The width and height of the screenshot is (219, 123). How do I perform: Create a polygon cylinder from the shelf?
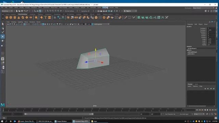[15, 17]
